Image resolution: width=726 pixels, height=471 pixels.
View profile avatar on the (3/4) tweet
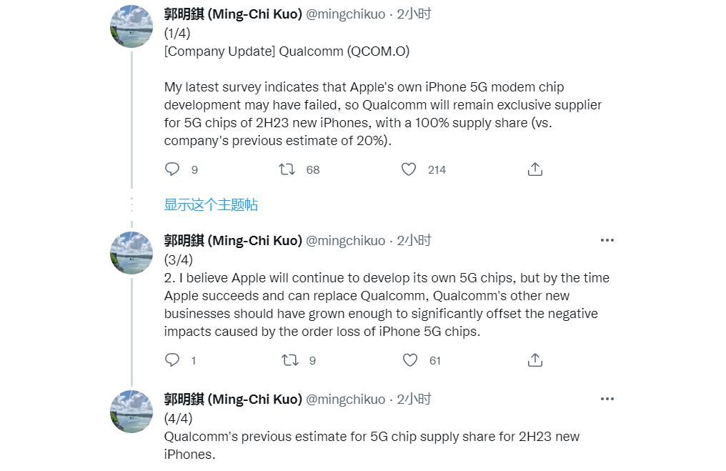pyautogui.click(x=131, y=253)
